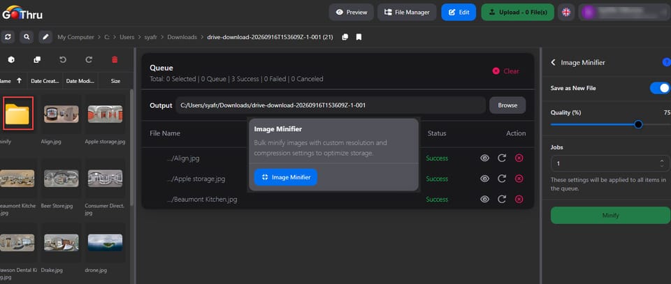
Task: Go to syafr breadcrumb
Action: [151, 37]
